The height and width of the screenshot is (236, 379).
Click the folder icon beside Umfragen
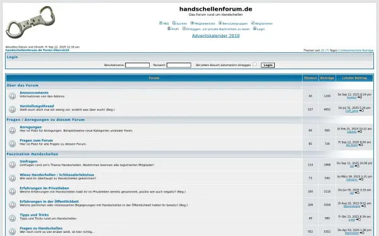click(13, 165)
